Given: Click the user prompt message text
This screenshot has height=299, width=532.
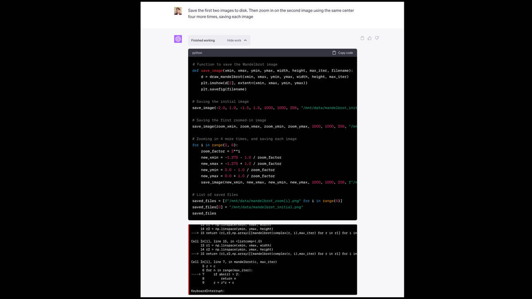Looking at the screenshot, I should pos(271,13).
